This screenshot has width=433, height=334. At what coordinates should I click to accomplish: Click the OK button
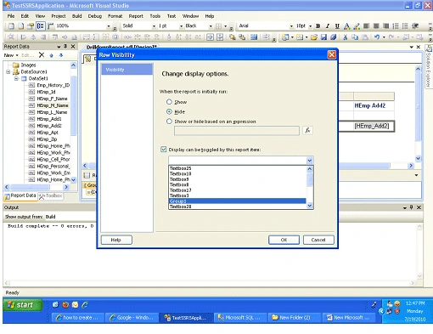pyautogui.click(x=284, y=240)
